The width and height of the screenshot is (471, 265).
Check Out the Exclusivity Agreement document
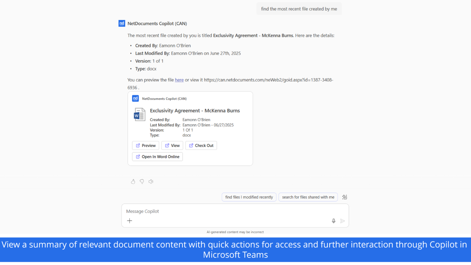[x=201, y=146]
